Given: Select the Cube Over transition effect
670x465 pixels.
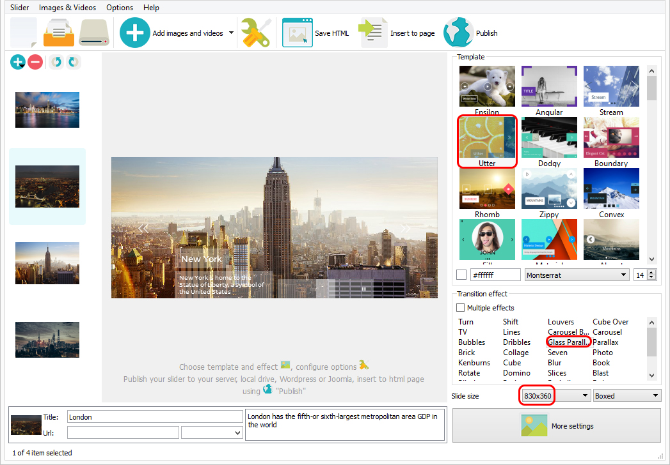Looking at the screenshot, I should [x=610, y=322].
